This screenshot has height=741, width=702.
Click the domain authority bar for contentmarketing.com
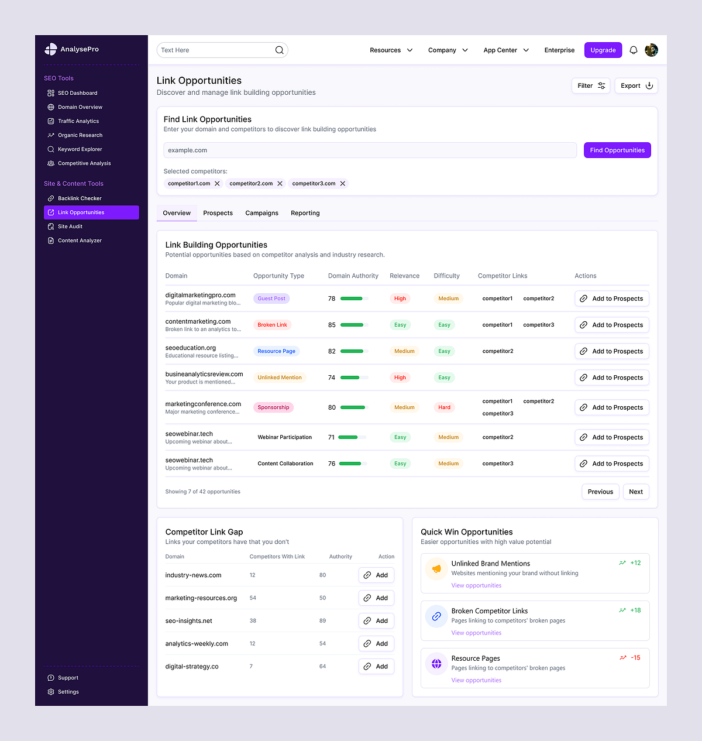click(354, 325)
